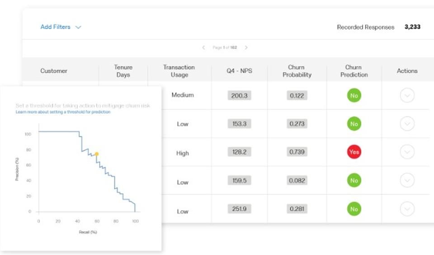Click the Q4 - NPS column header
The image size is (434, 255).
(x=239, y=71)
